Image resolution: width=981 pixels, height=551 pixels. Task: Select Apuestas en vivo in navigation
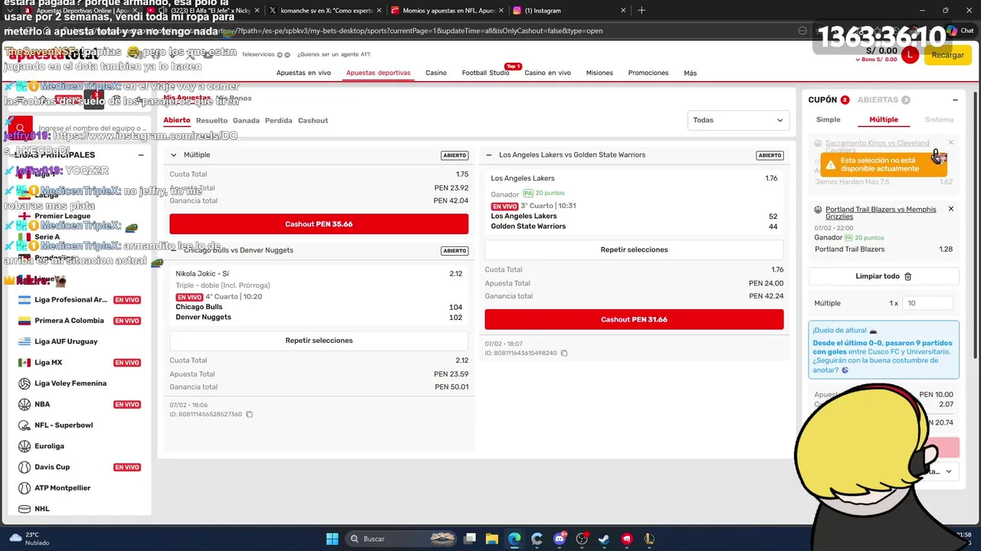pos(303,73)
